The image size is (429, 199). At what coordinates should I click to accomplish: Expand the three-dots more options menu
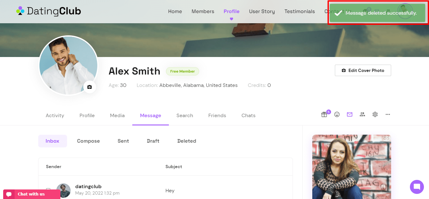pos(388,114)
